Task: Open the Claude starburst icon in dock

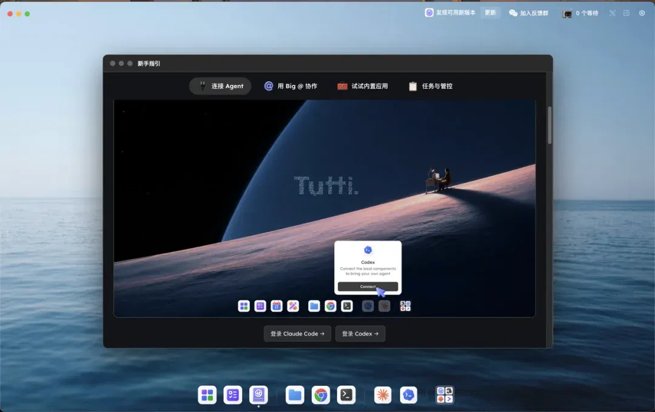Action: coord(383,395)
